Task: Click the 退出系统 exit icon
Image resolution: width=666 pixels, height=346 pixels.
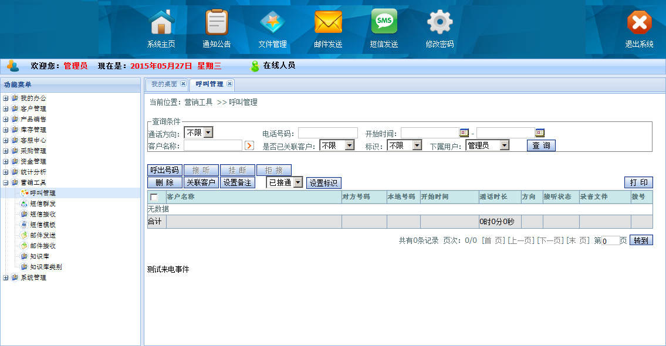Action: (639, 23)
